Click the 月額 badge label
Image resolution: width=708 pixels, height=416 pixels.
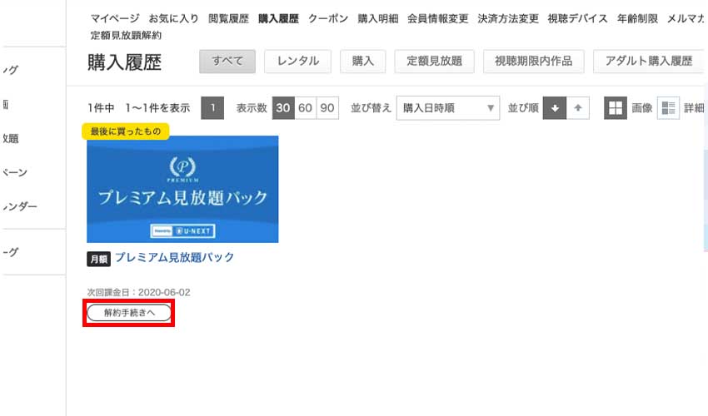pos(98,259)
